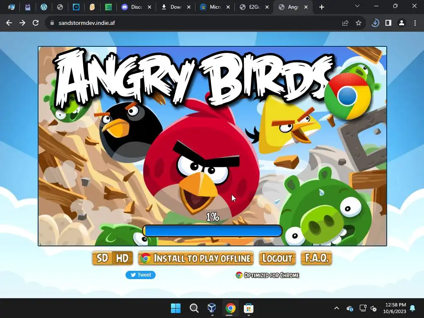Open Microsoft Store from the taskbar
Image resolution: width=424 pixels, height=318 pixels.
[248, 308]
